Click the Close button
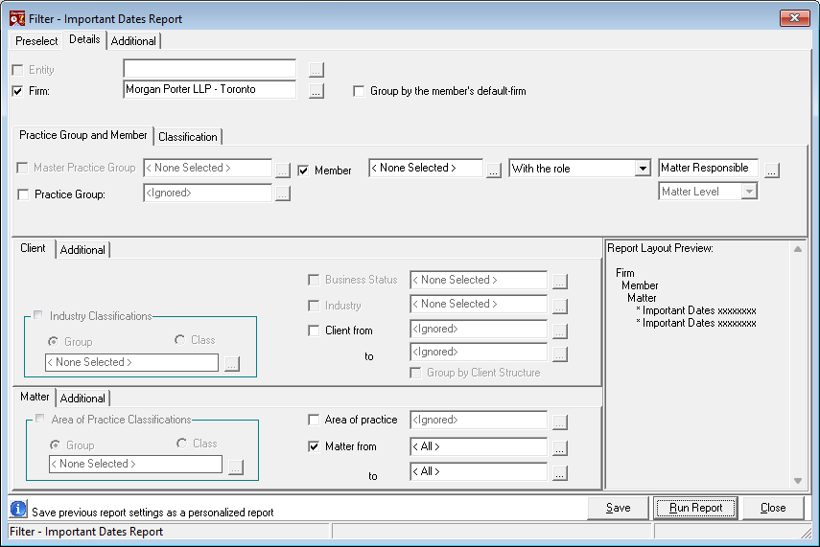820x547 pixels. (x=773, y=508)
